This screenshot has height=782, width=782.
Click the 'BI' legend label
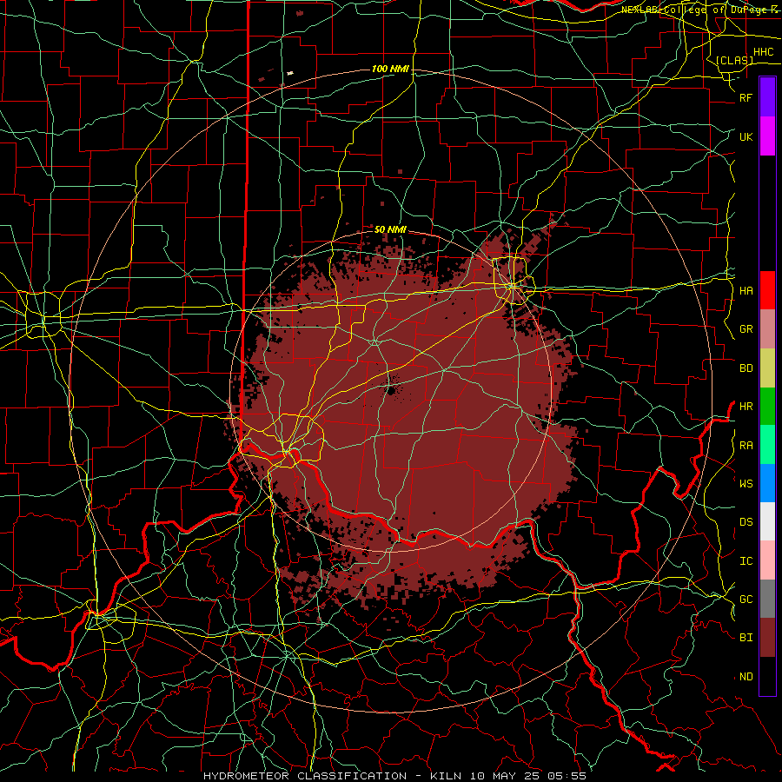(x=746, y=638)
